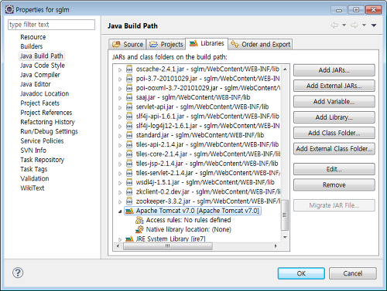This screenshot has width=387, height=291.
Task: Click the jar icon of slf4j-log4j12-1.6.1.jar
Action: point(129,126)
